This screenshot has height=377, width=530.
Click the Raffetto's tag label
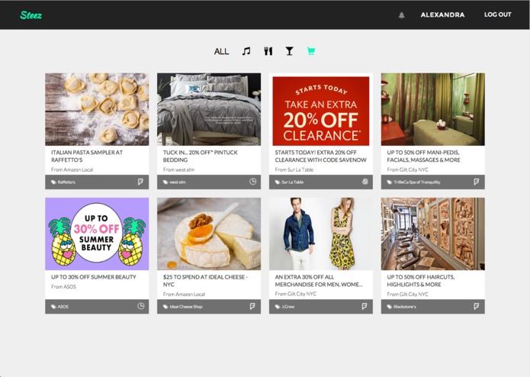[63, 182]
